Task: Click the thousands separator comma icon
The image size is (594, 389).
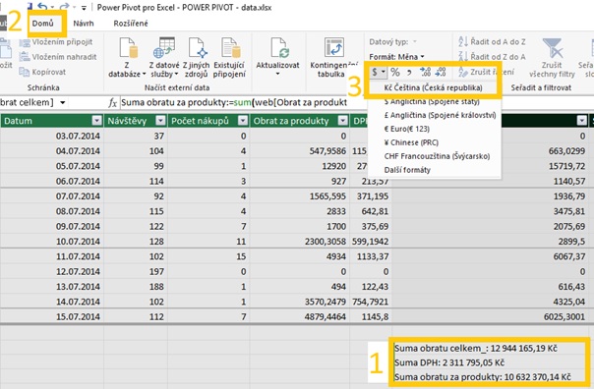Action: click(409, 72)
